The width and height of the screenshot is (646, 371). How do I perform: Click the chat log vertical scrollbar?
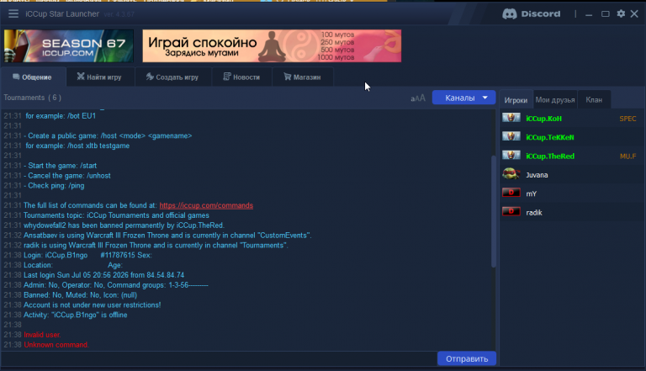pos(494,211)
